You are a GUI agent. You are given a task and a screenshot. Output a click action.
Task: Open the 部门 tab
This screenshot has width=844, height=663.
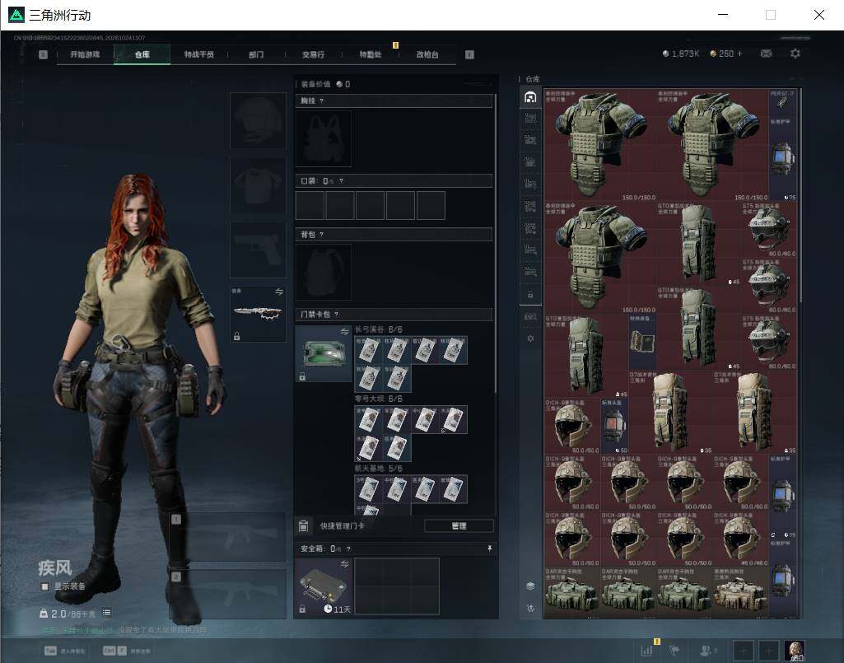[x=256, y=54]
